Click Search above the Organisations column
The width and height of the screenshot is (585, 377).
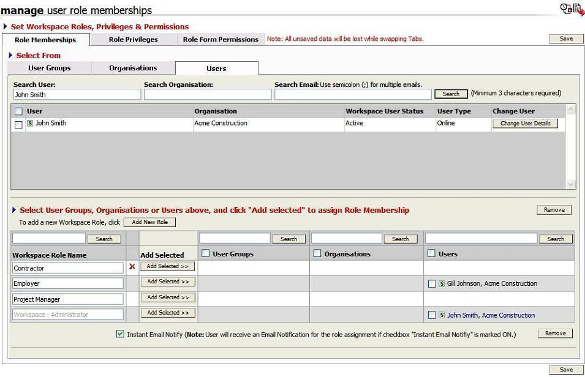coord(401,239)
